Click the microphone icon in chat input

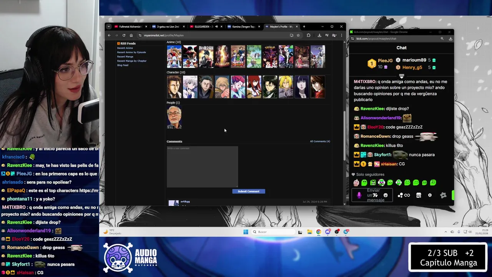click(359, 195)
